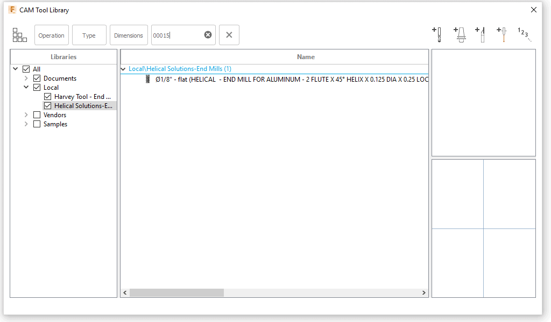Expand the Documents node
The width and height of the screenshot is (551, 322).
[x=26, y=78]
